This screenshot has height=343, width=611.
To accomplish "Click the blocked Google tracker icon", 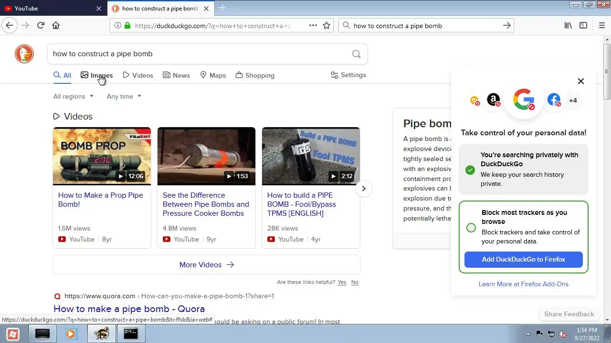I will coord(524,100).
